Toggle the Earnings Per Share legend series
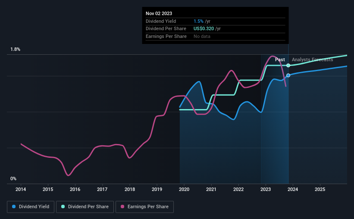The height and width of the screenshot is (219, 354). pos(144,207)
